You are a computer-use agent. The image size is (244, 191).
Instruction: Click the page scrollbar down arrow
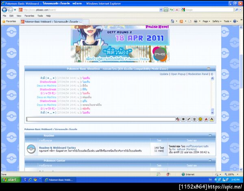tap(241, 169)
